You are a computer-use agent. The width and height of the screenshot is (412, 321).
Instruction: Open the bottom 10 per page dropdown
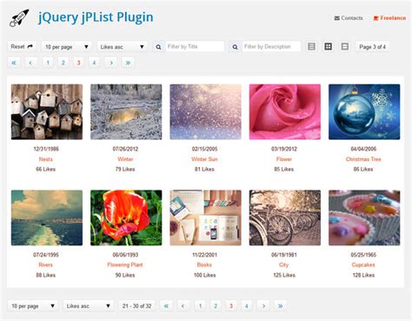[33, 306]
